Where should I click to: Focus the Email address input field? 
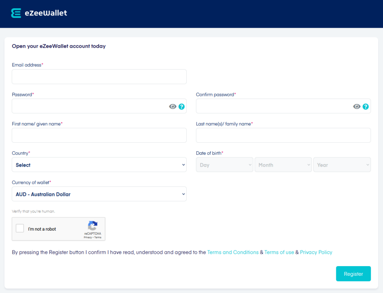99,77
